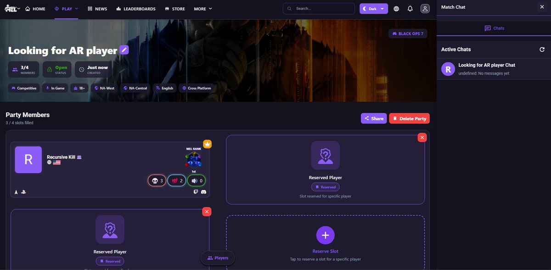Click the Competitive tag
The width and height of the screenshot is (551, 270).
coord(24,88)
